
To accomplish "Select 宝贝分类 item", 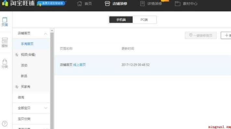I will point(24,119).
